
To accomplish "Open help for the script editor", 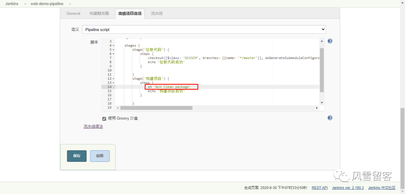I will [x=330, y=41].
